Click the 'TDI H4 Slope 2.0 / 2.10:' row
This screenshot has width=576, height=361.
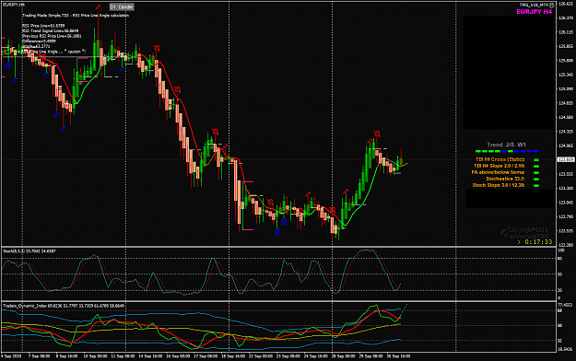[x=500, y=166]
